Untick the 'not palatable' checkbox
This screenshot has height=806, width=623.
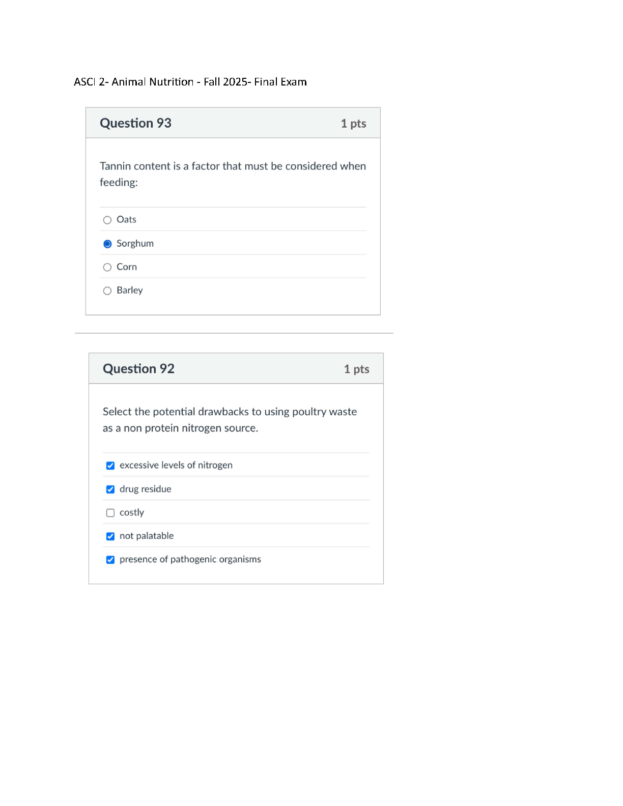[x=110, y=536]
